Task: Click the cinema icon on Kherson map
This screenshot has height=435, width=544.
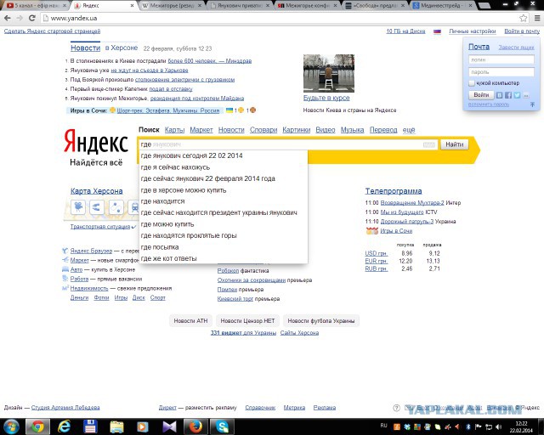Action: click(x=78, y=207)
